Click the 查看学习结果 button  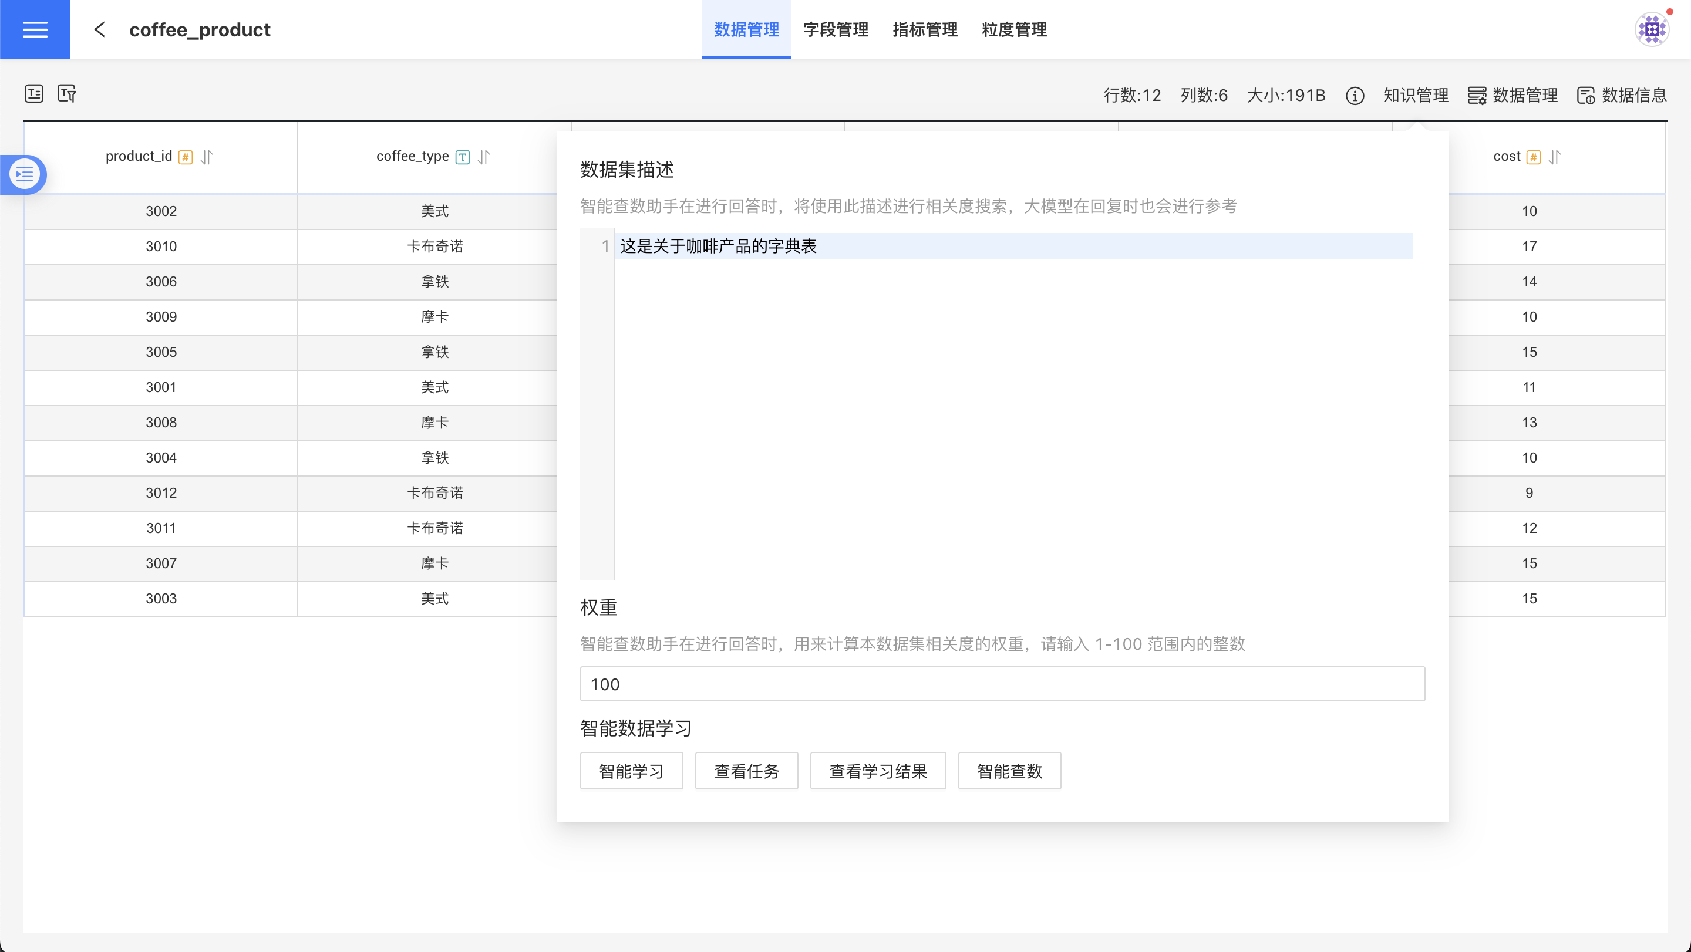coord(878,771)
